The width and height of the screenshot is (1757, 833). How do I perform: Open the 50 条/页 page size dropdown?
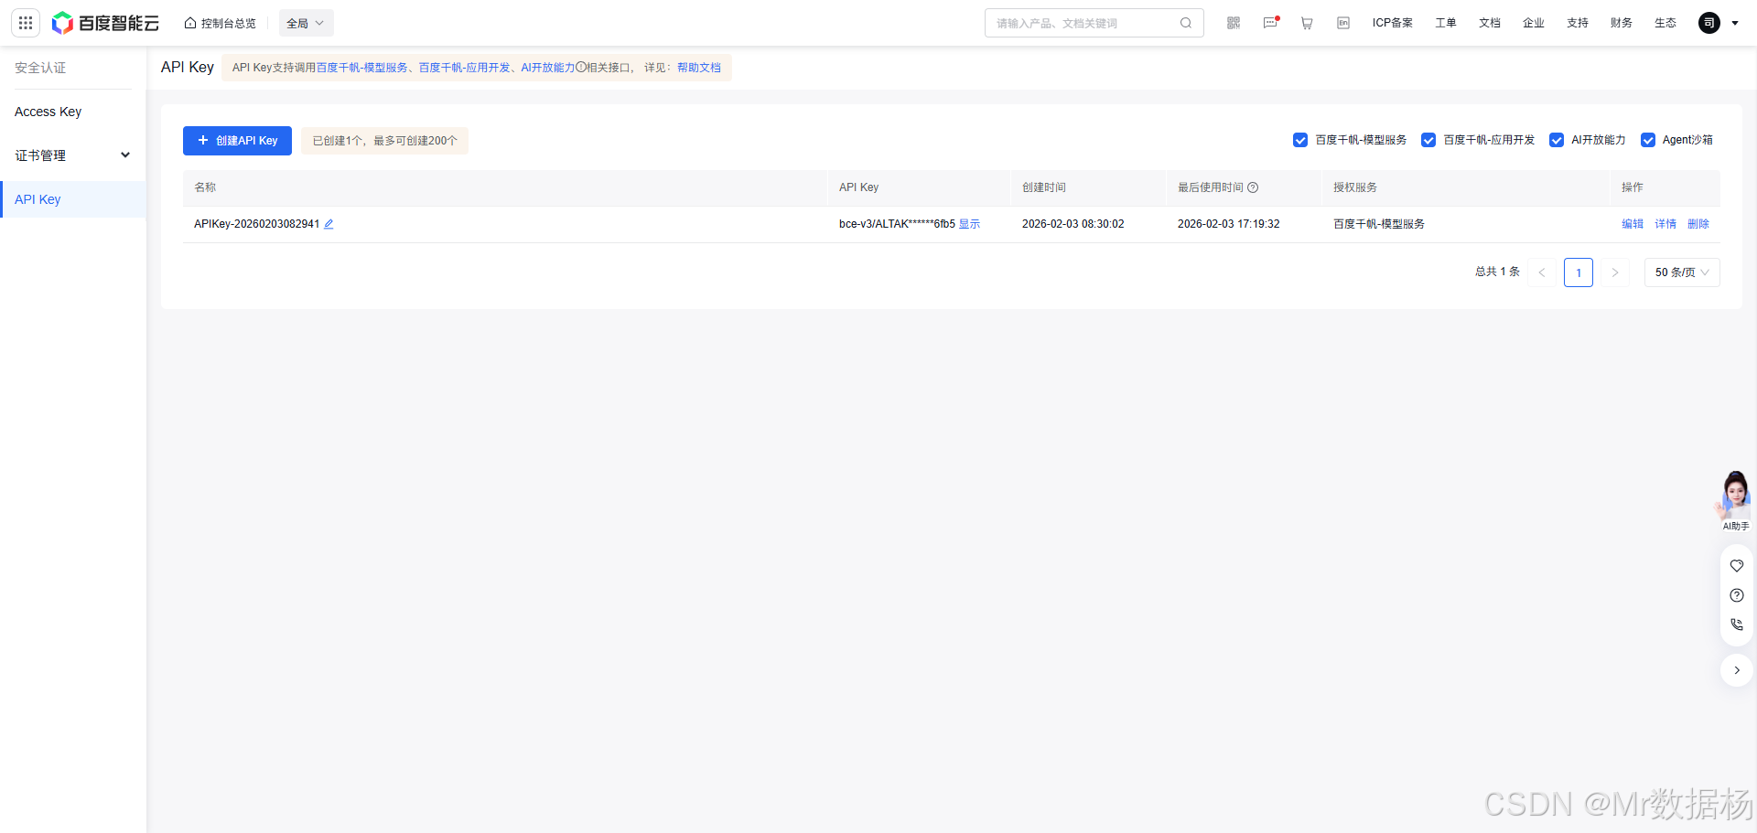coord(1682,272)
